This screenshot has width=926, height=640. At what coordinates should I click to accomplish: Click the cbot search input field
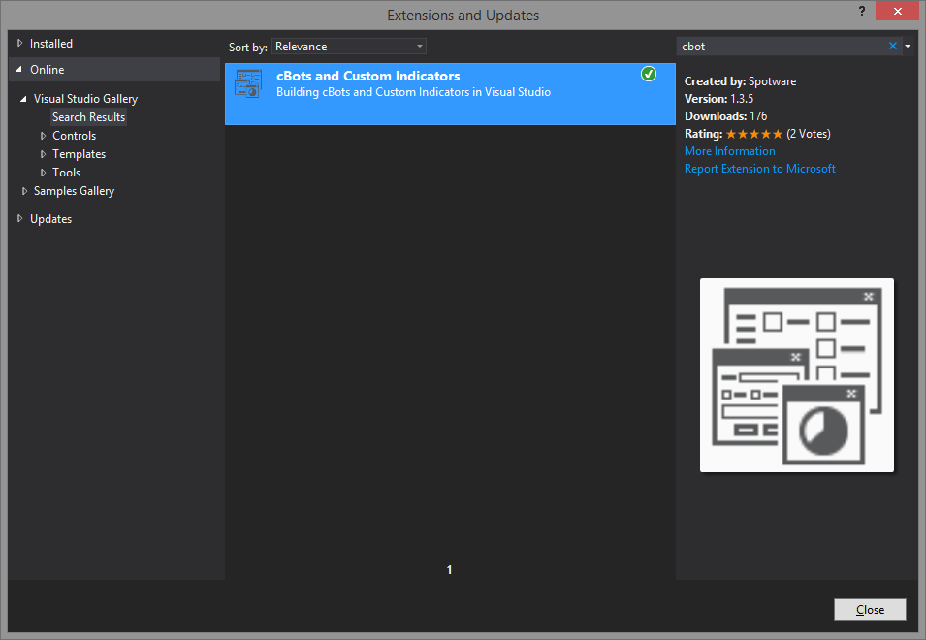pyautogui.click(x=782, y=46)
